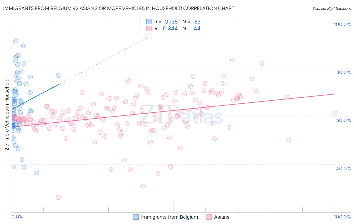Click the solid blue regression line

coord(36,96)
